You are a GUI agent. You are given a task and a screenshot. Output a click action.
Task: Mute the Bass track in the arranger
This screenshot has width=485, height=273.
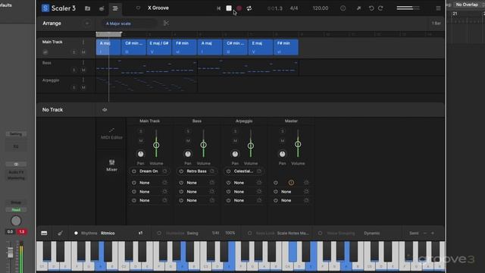point(83,70)
